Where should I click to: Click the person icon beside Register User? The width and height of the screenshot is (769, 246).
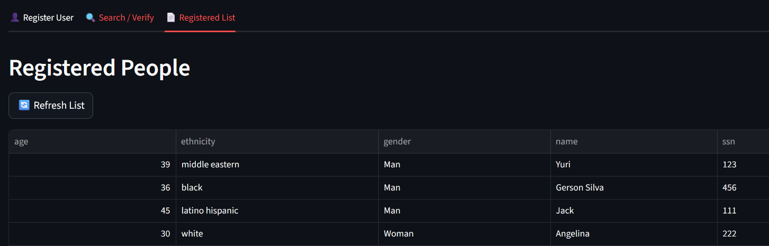(x=15, y=17)
